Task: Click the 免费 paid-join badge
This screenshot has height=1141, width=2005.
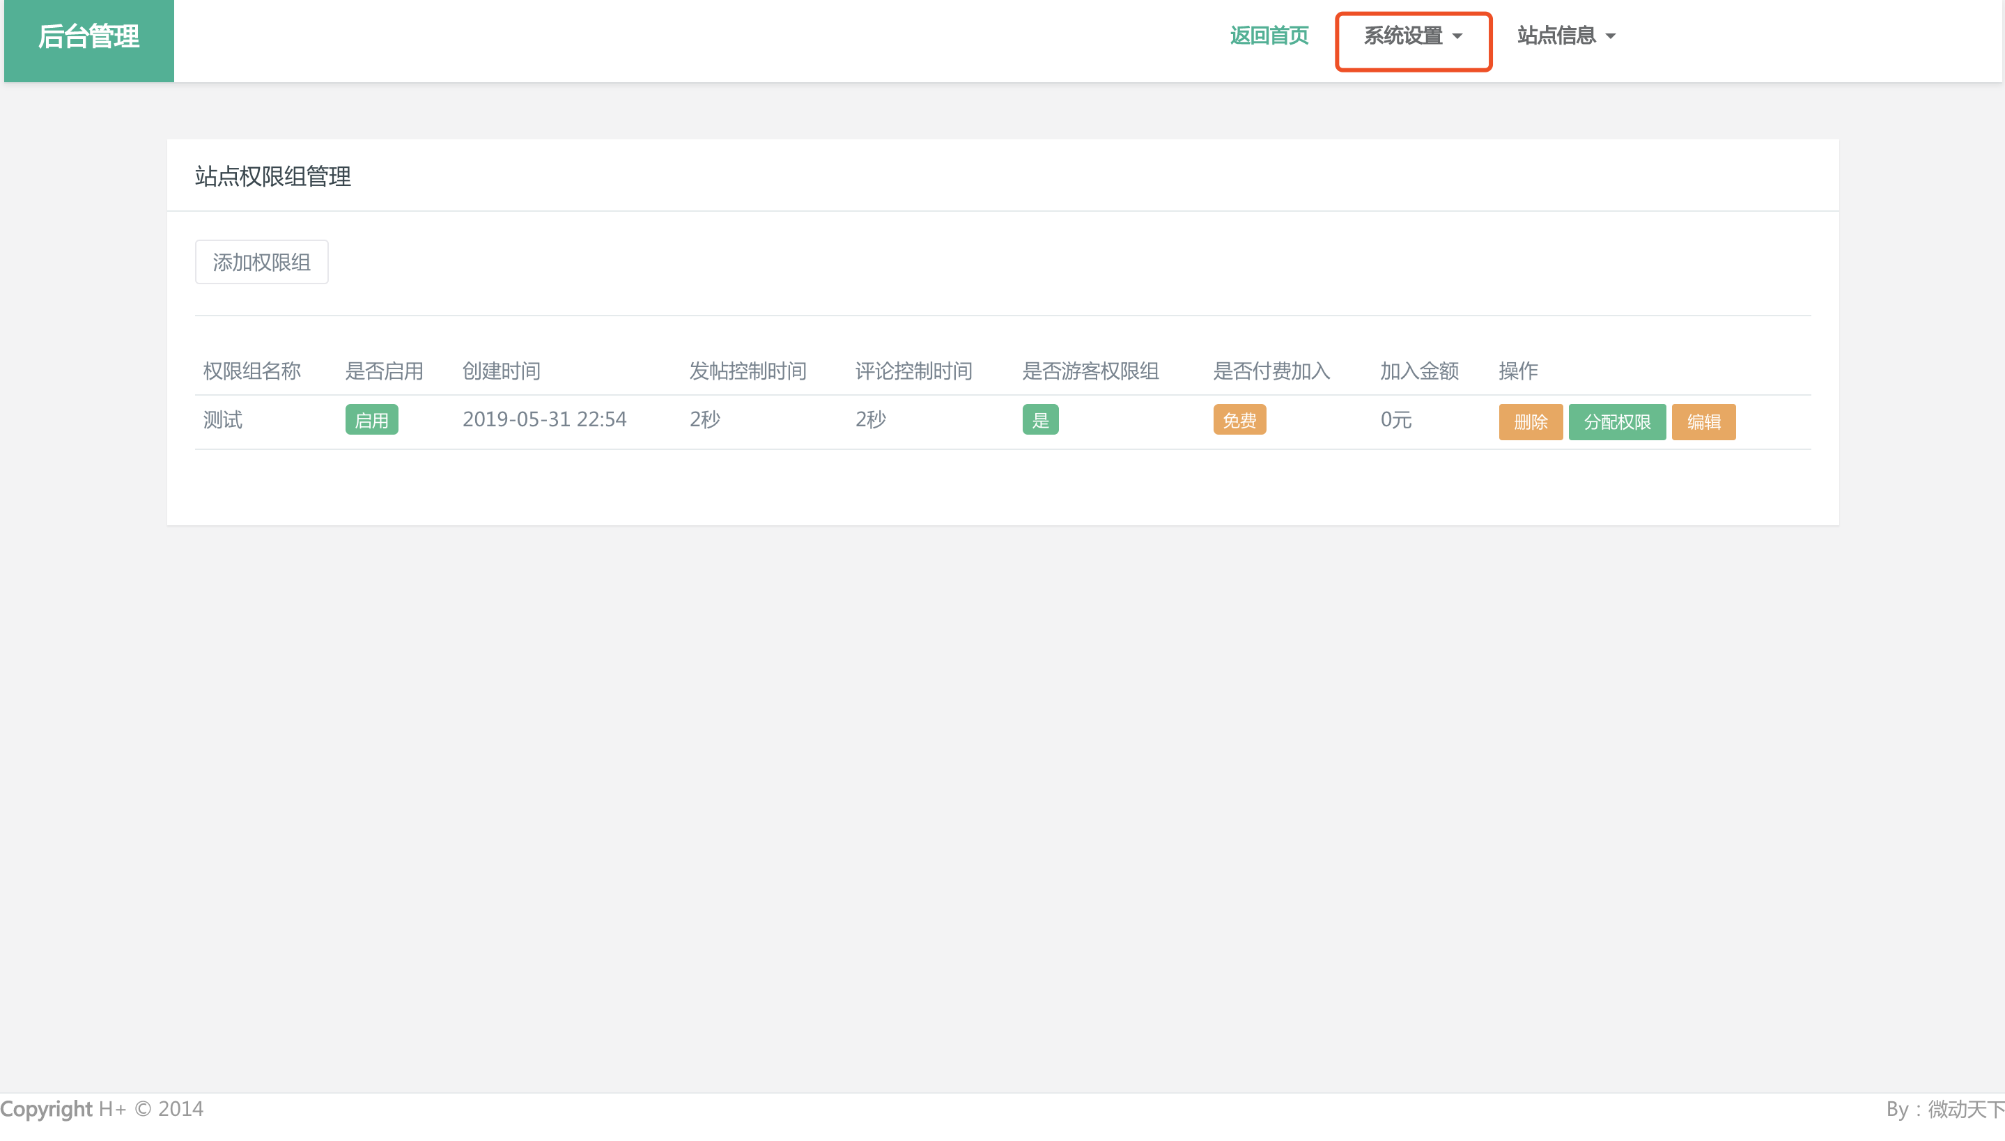Action: (1239, 419)
